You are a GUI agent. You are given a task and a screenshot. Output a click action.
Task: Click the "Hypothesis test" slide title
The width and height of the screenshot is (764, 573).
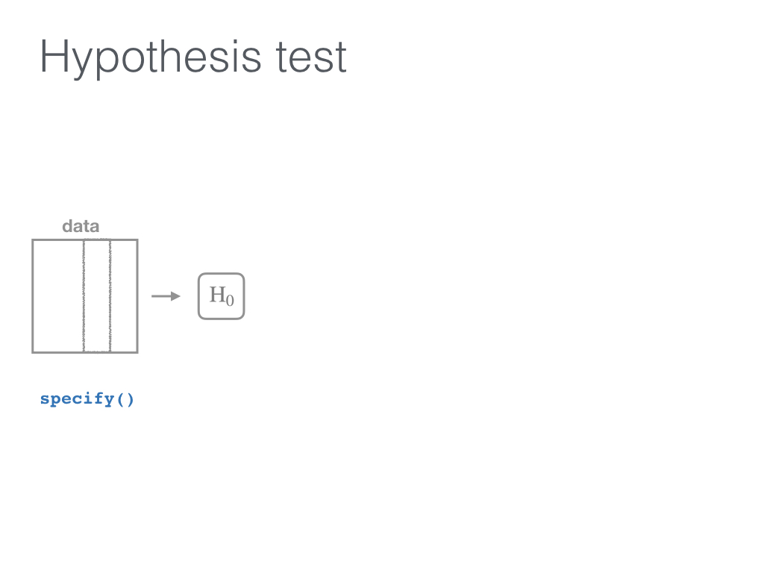(x=193, y=57)
